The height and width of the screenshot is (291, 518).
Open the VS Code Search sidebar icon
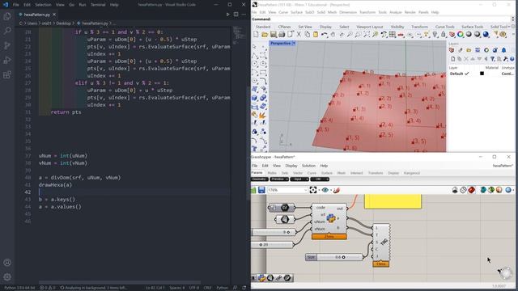[x=7, y=31]
